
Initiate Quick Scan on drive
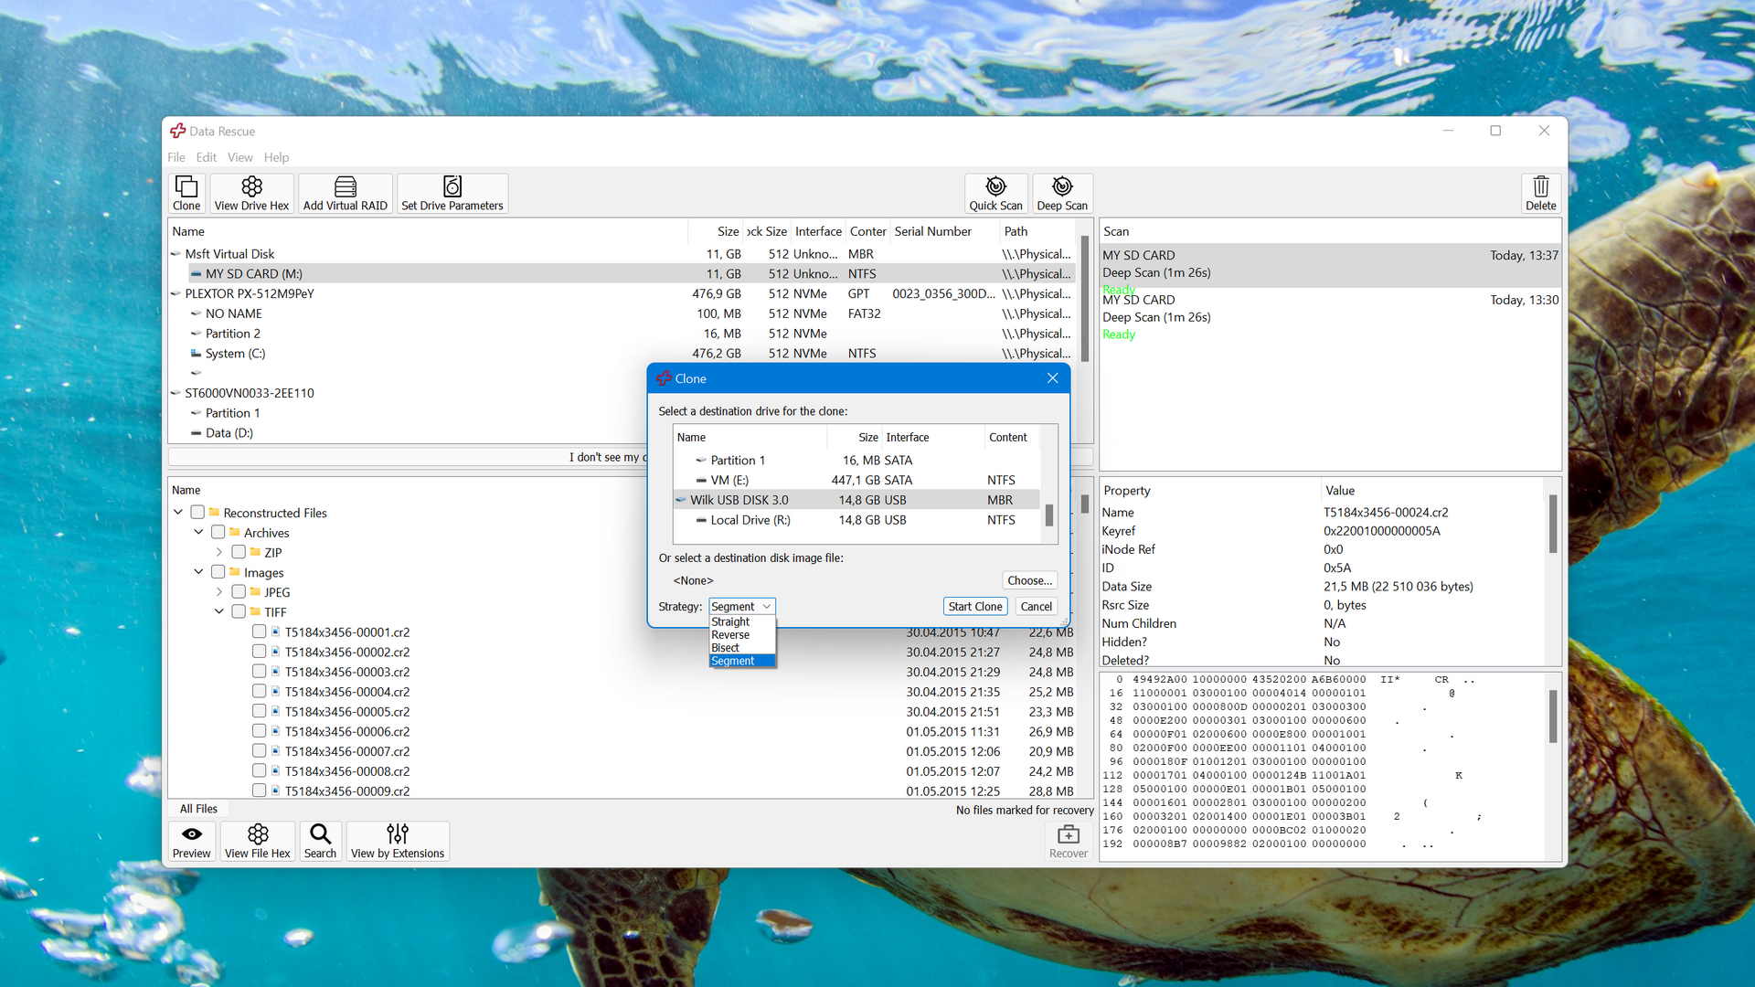point(994,193)
